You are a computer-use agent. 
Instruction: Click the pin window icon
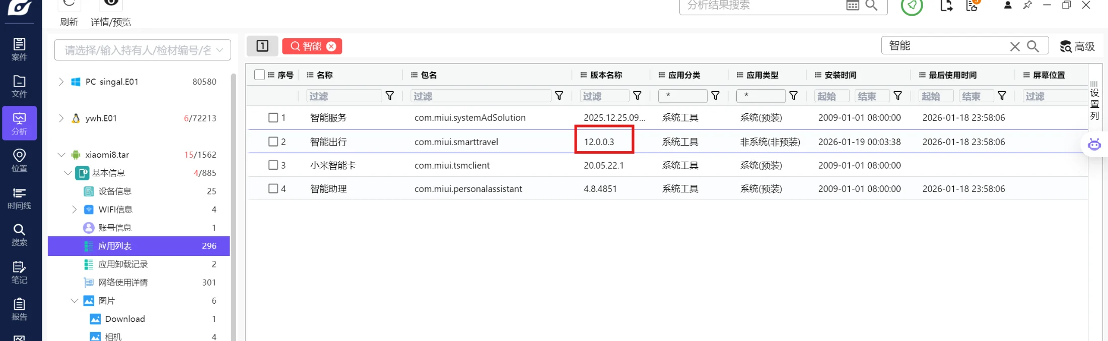[x=1027, y=6]
